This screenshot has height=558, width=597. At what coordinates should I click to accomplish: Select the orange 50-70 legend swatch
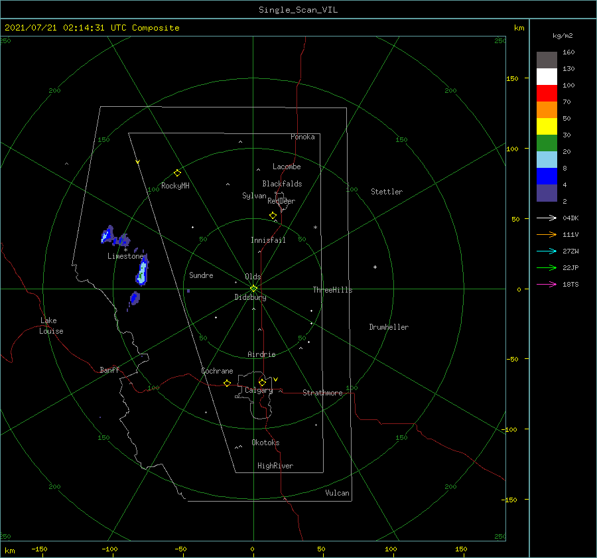coord(547,109)
